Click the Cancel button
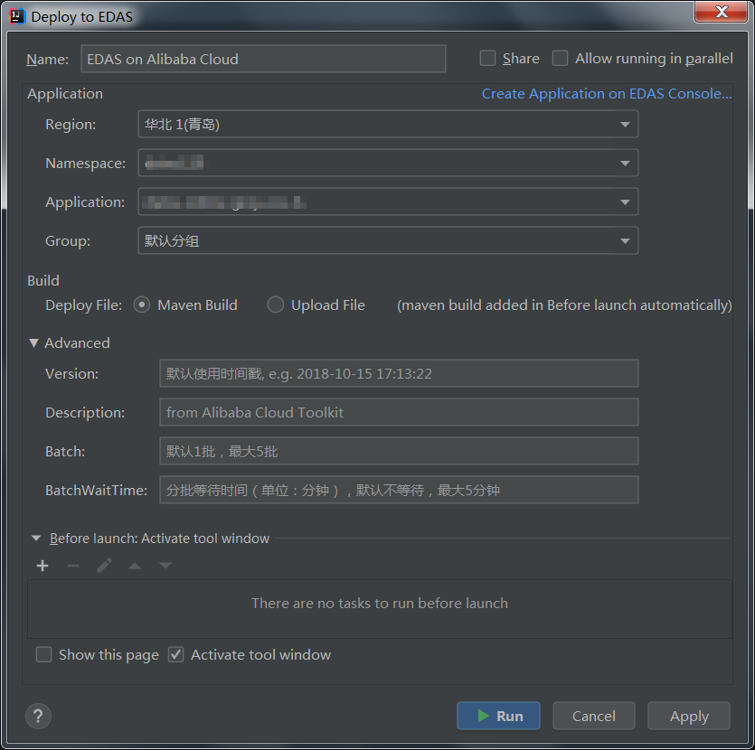The width and height of the screenshot is (755, 750). click(x=594, y=716)
